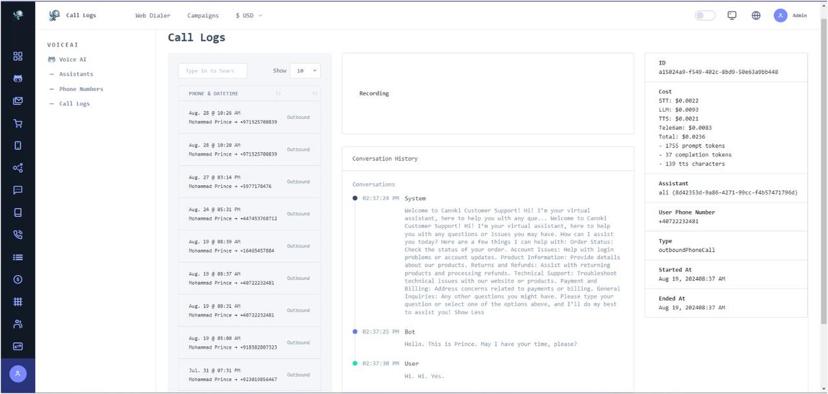Select the Phone Numbers link under Voice AI
This screenshot has height=394, width=828.
(x=81, y=88)
